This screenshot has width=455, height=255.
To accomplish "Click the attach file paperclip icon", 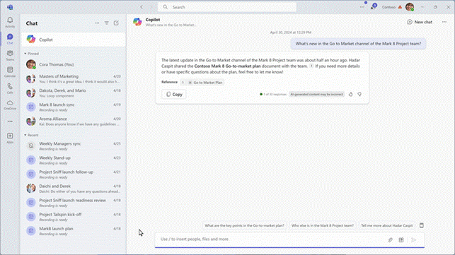I will point(391,239).
